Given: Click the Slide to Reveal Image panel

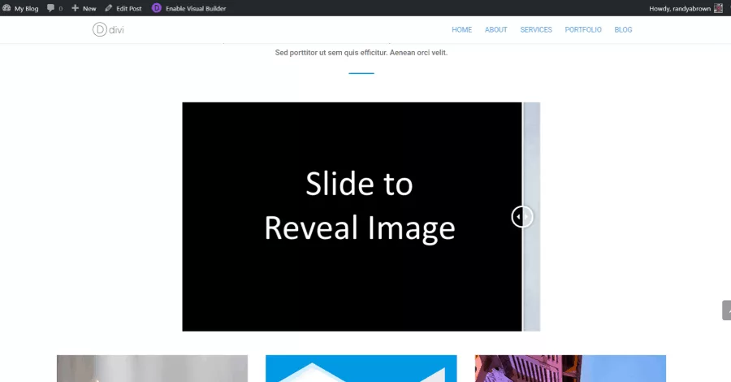Looking at the screenshot, I should (x=352, y=217).
